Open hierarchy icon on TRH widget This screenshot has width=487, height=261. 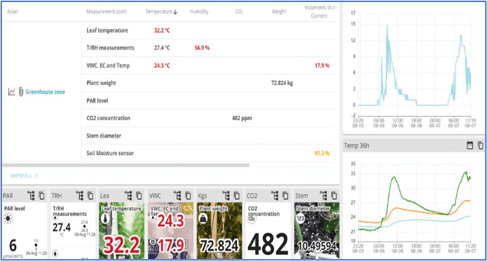pyautogui.click(x=80, y=196)
